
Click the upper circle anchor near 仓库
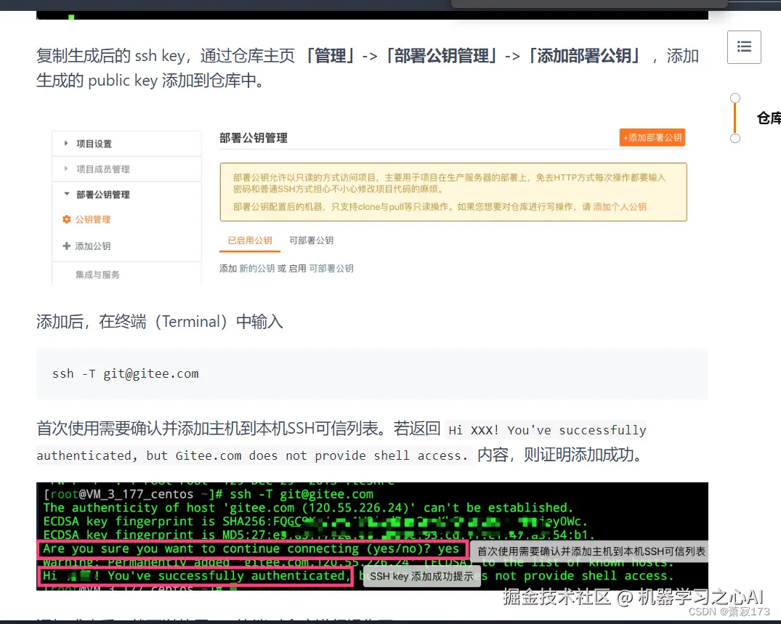(735, 97)
